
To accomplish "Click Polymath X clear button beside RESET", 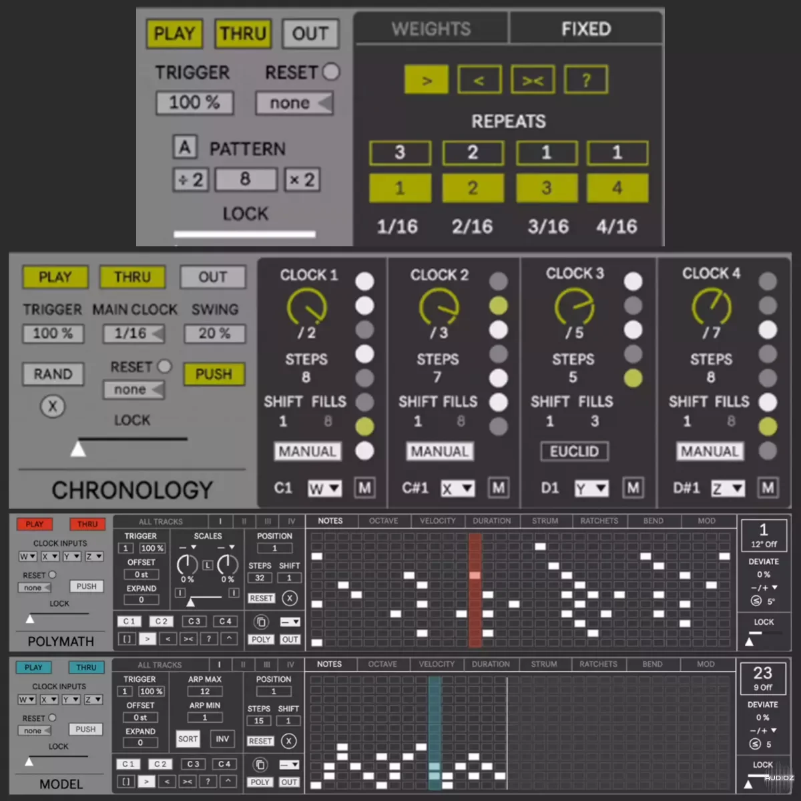I will pyautogui.click(x=290, y=598).
